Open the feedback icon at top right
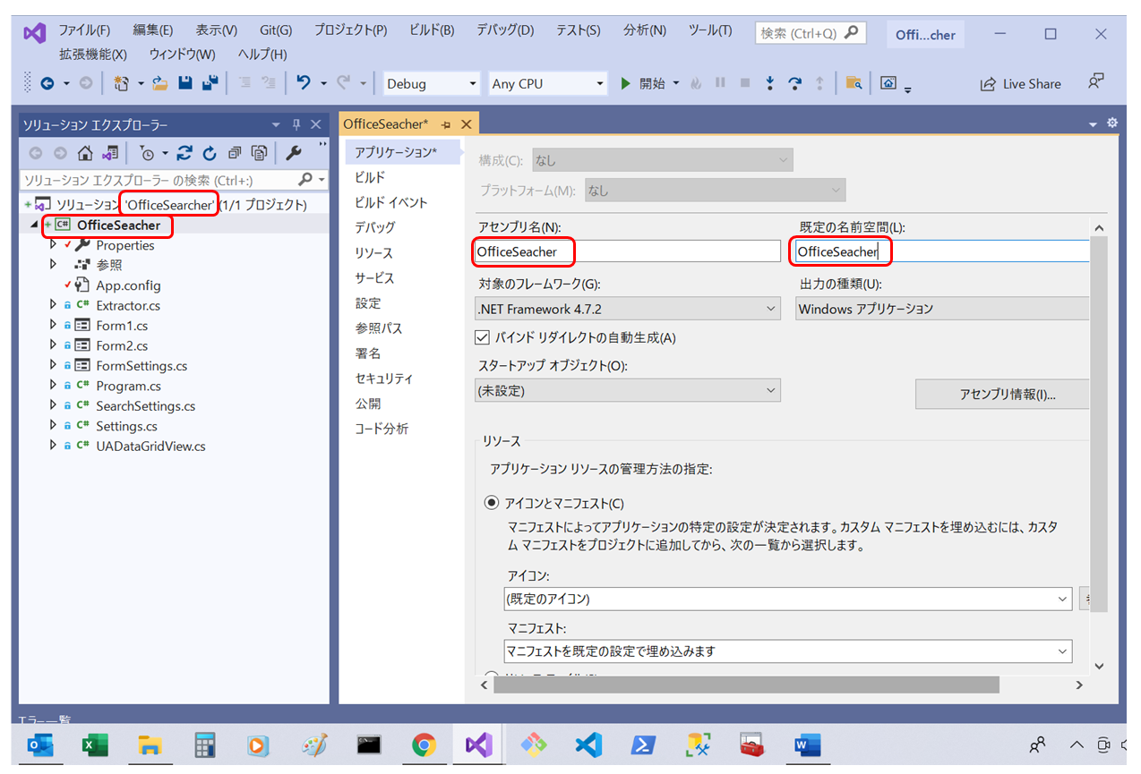Screen dimensions: 1141x774 (x=1096, y=81)
